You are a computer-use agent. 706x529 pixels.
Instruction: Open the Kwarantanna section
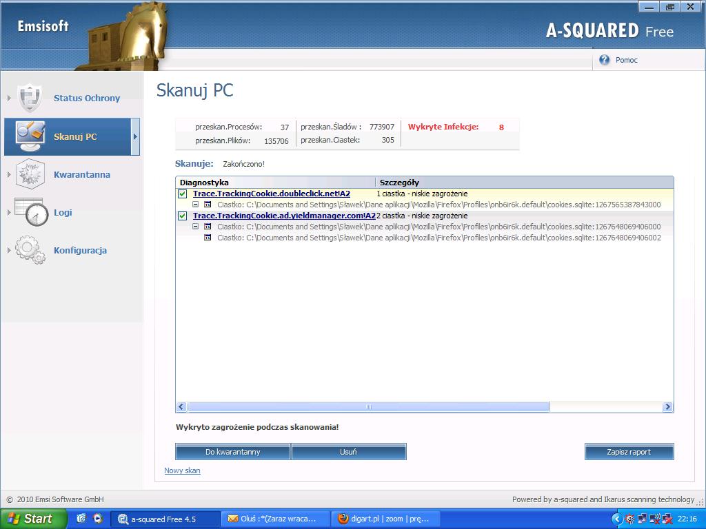pyautogui.click(x=82, y=174)
